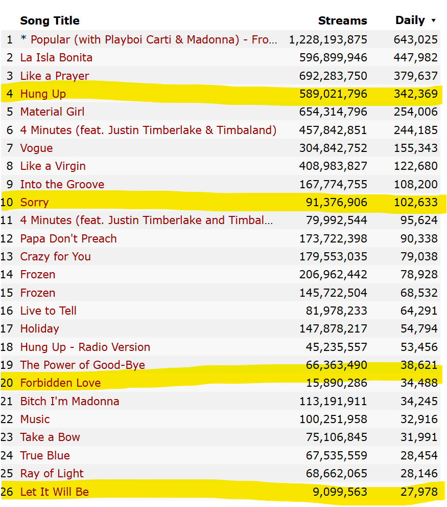The height and width of the screenshot is (507, 447).
Task: Click Hung Up - Radio Version link
Action: click(x=85, y=347)
